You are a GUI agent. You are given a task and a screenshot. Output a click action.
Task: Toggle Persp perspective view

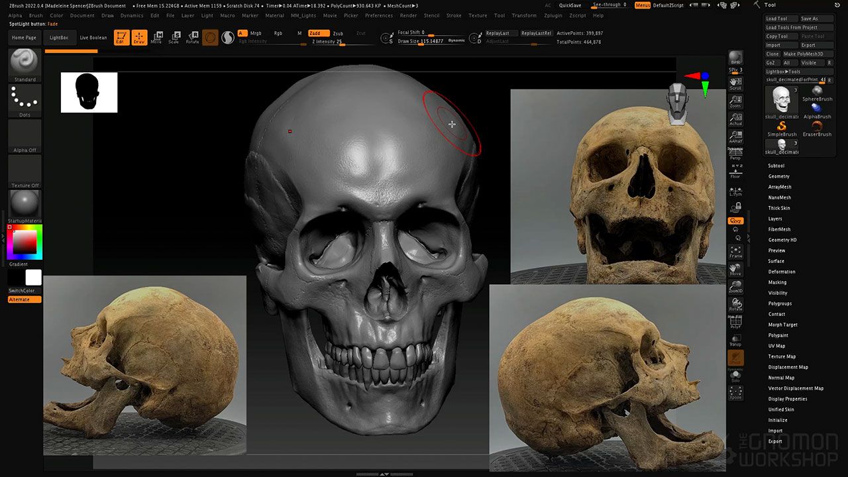pos(735,155)
